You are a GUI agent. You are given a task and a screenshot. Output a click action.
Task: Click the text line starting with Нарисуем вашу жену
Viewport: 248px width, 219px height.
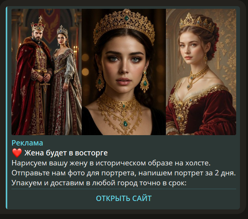(111, 163)
